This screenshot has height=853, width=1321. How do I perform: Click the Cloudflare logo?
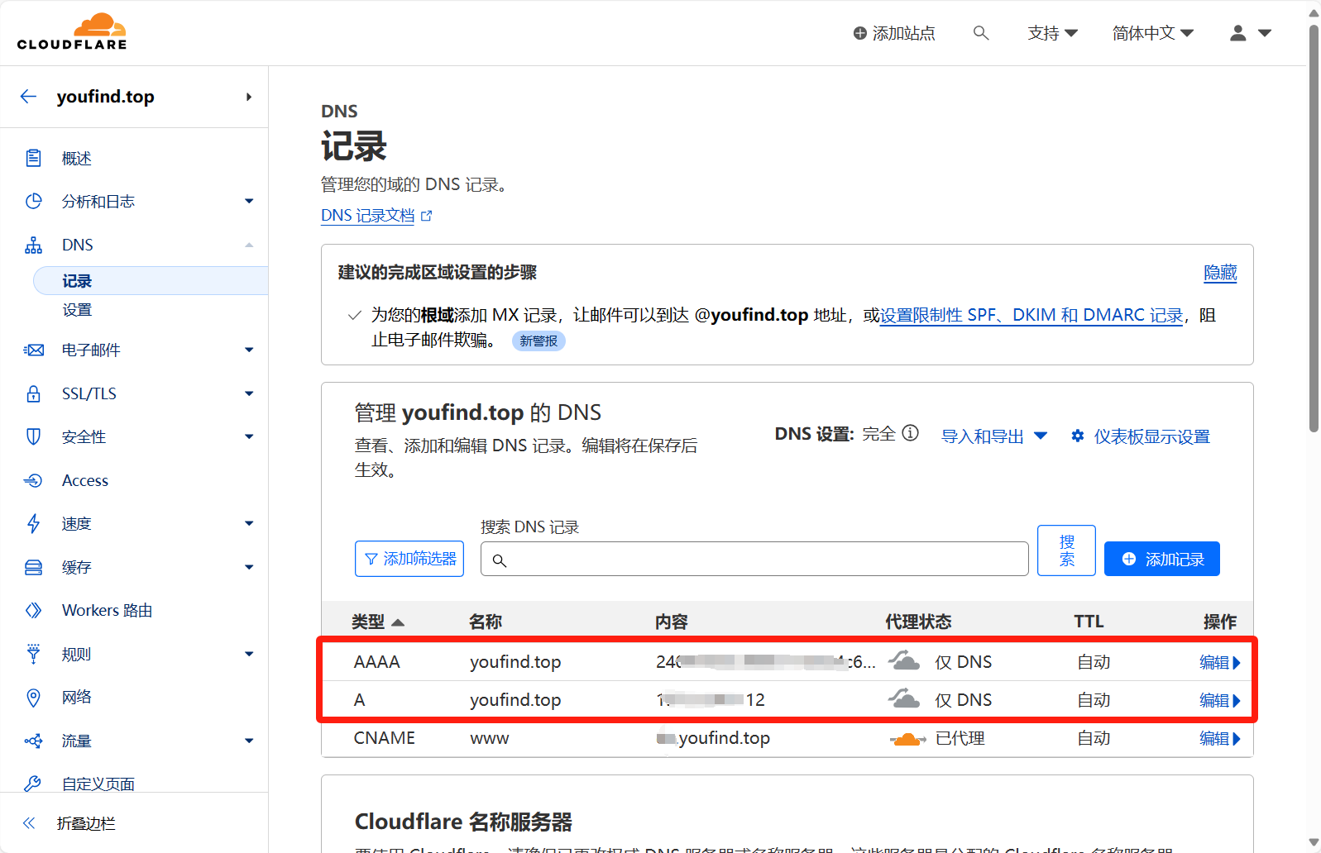point(72,32)
